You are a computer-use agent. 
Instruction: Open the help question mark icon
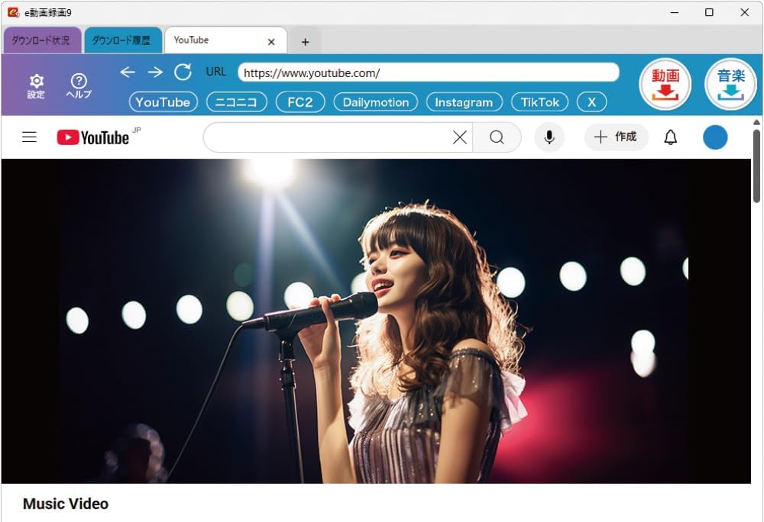click(x=79, y=84)
